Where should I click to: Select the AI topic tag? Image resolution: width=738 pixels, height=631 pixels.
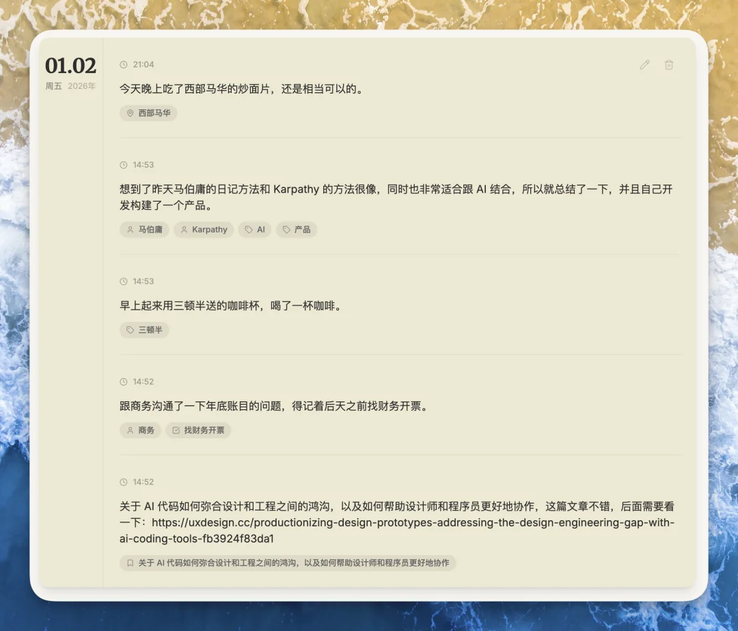[x=254, y=230]
